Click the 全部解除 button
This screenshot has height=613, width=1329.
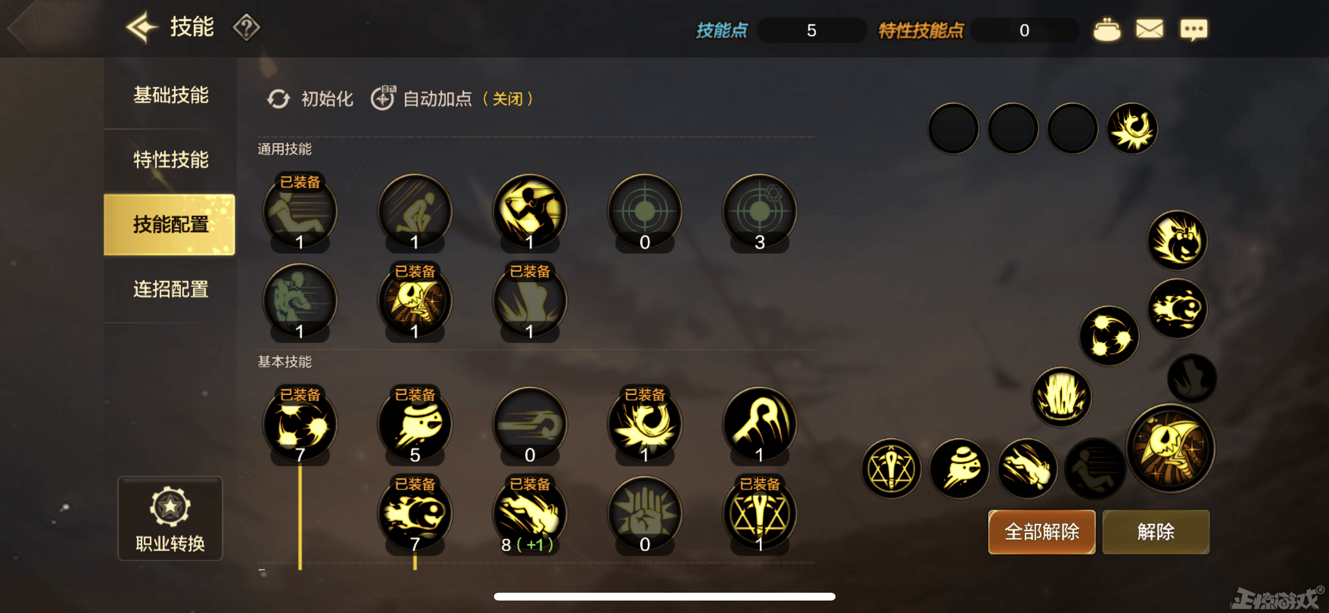tap(1041, 531)
